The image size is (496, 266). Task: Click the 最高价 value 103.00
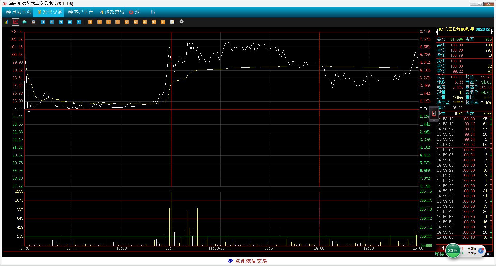tap(486, 87)
